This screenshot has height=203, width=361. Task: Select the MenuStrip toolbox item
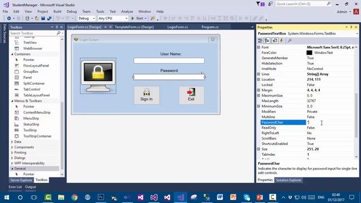tap(31, 118)
